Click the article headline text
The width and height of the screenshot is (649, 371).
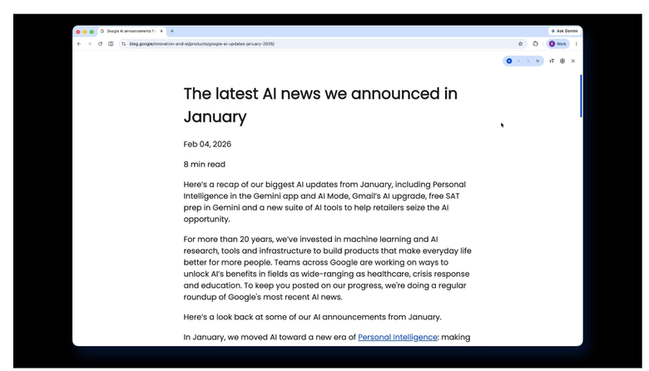320,105
